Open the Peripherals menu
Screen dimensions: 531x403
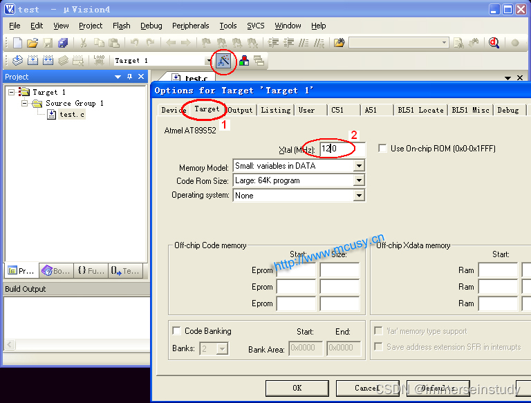tap(190, 26)
